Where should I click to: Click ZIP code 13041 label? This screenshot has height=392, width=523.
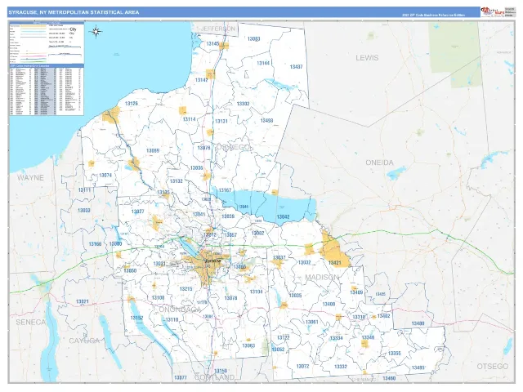(199, 214)
